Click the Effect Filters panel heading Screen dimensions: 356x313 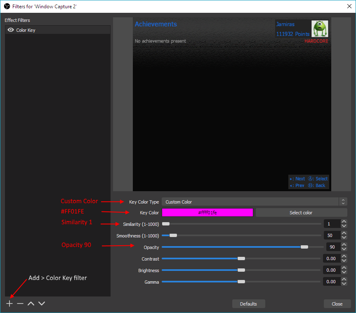[x=17, y=20]
